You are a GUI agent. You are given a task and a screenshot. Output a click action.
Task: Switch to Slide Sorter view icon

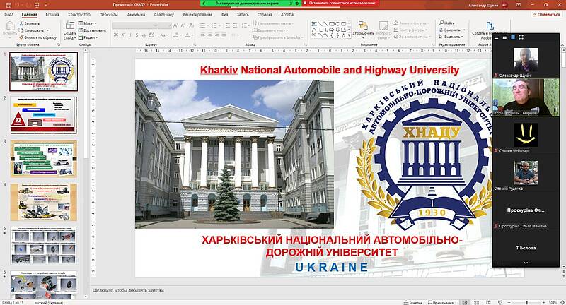477,302
